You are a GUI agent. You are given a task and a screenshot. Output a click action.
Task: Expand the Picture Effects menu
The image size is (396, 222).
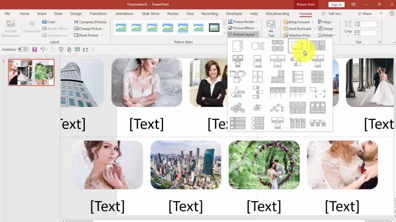(x=243, y=28)
